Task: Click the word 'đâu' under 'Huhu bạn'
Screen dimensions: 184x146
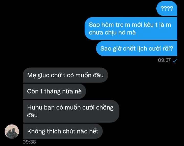Action: [x=32, y=115]
